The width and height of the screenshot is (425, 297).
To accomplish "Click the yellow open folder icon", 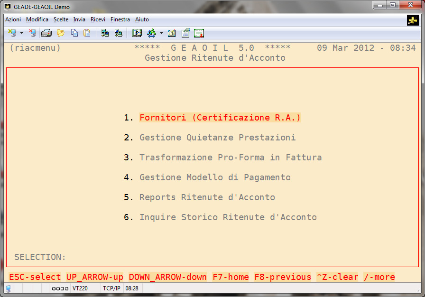I will (x=60, y=33).
